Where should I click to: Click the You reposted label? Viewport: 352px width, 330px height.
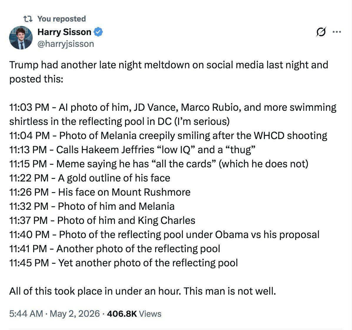click(x=62, y=19)
